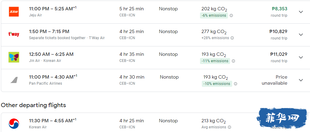
Task: Expand the Jeju Air flight details
Action: tap(301, 12)
